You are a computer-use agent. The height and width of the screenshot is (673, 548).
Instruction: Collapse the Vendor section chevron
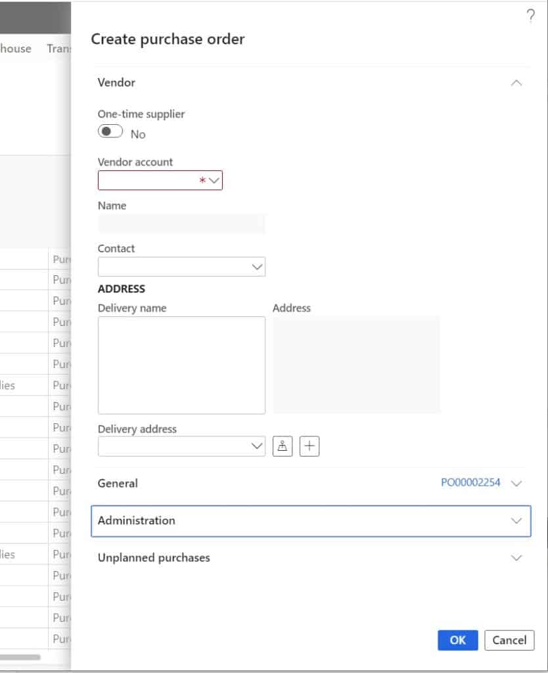coord(516,83)
